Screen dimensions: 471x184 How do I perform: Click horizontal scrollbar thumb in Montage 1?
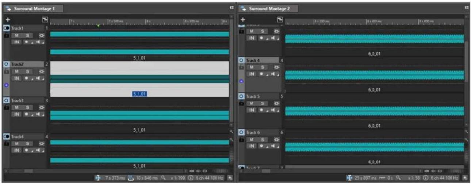click(x=28, y=170)
